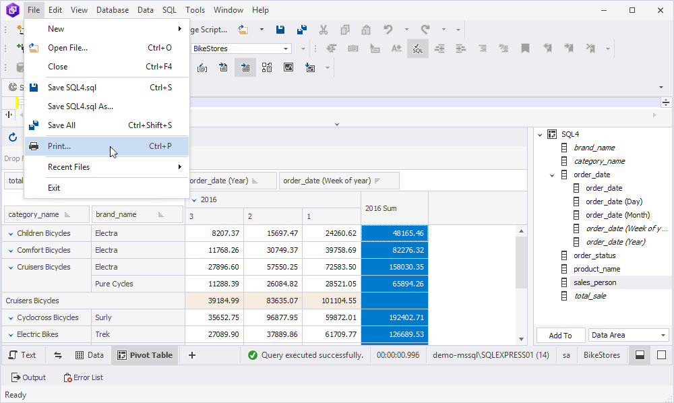Screen dimensions: 674x403
Task: Click the Save All toolbar icon
Action: 302,30
